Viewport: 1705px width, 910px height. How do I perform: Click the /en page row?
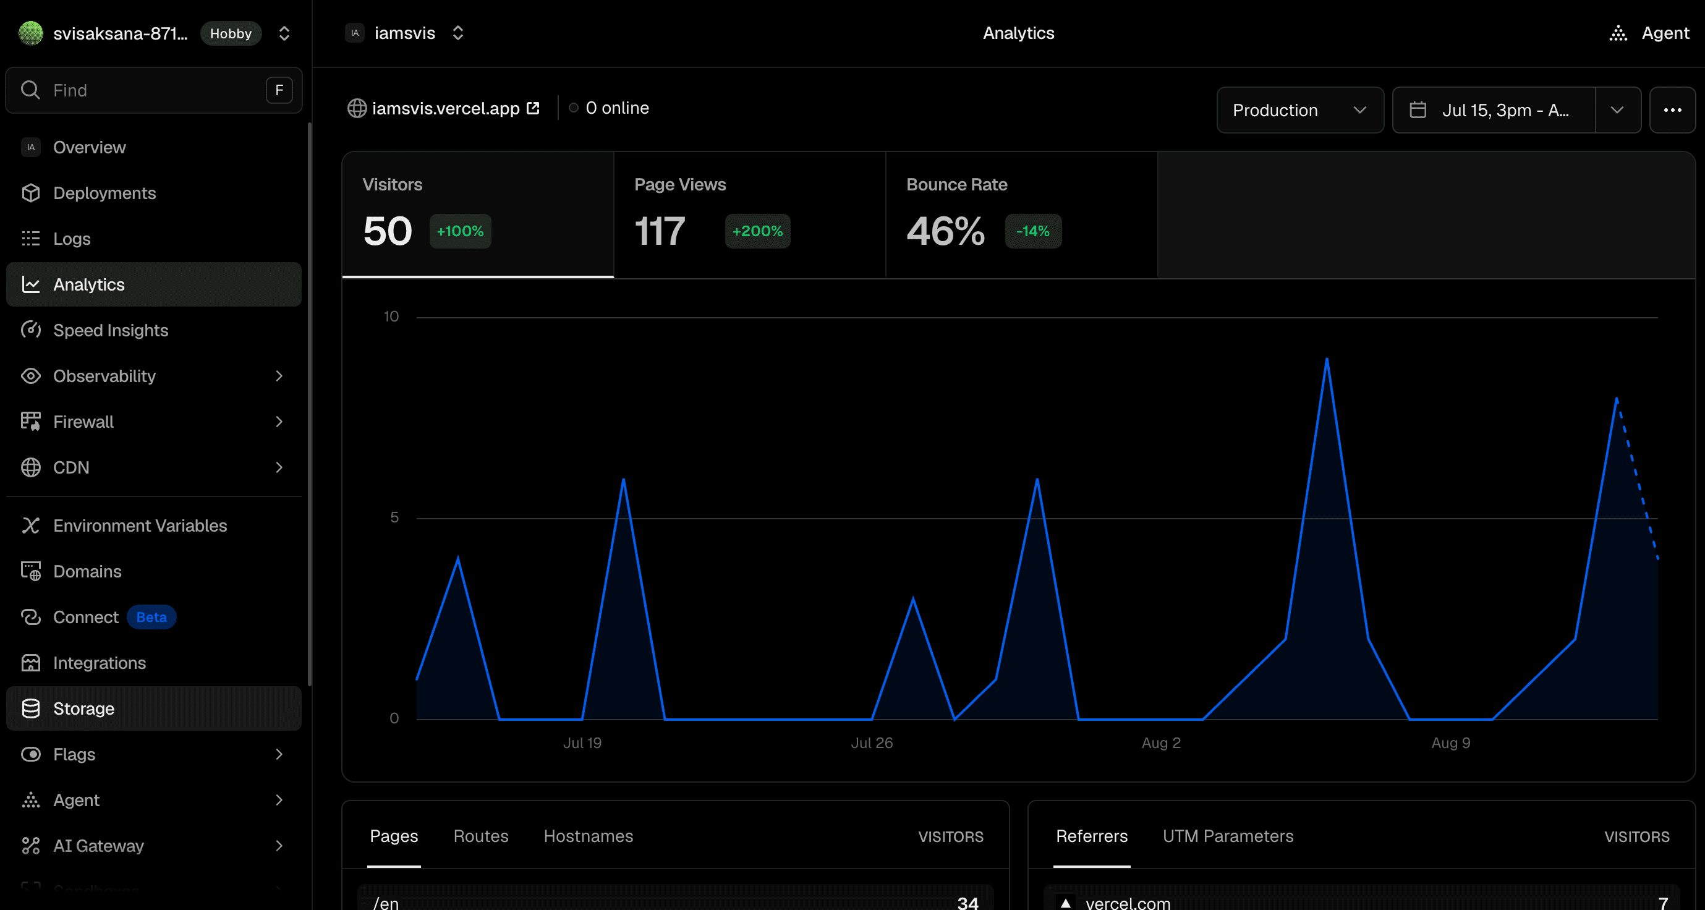675,898
